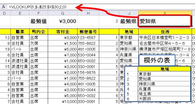Click 愛知県 in the 欄外の表 lookup table
This screenshot has width=195, height=104.
coord(164,79)
